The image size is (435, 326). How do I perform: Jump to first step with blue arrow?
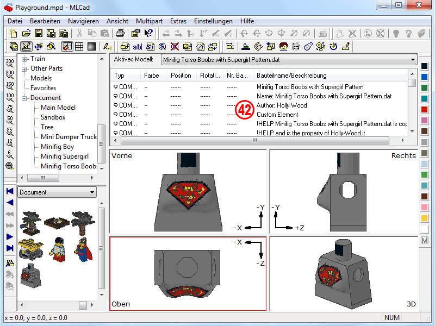point(10,191)
